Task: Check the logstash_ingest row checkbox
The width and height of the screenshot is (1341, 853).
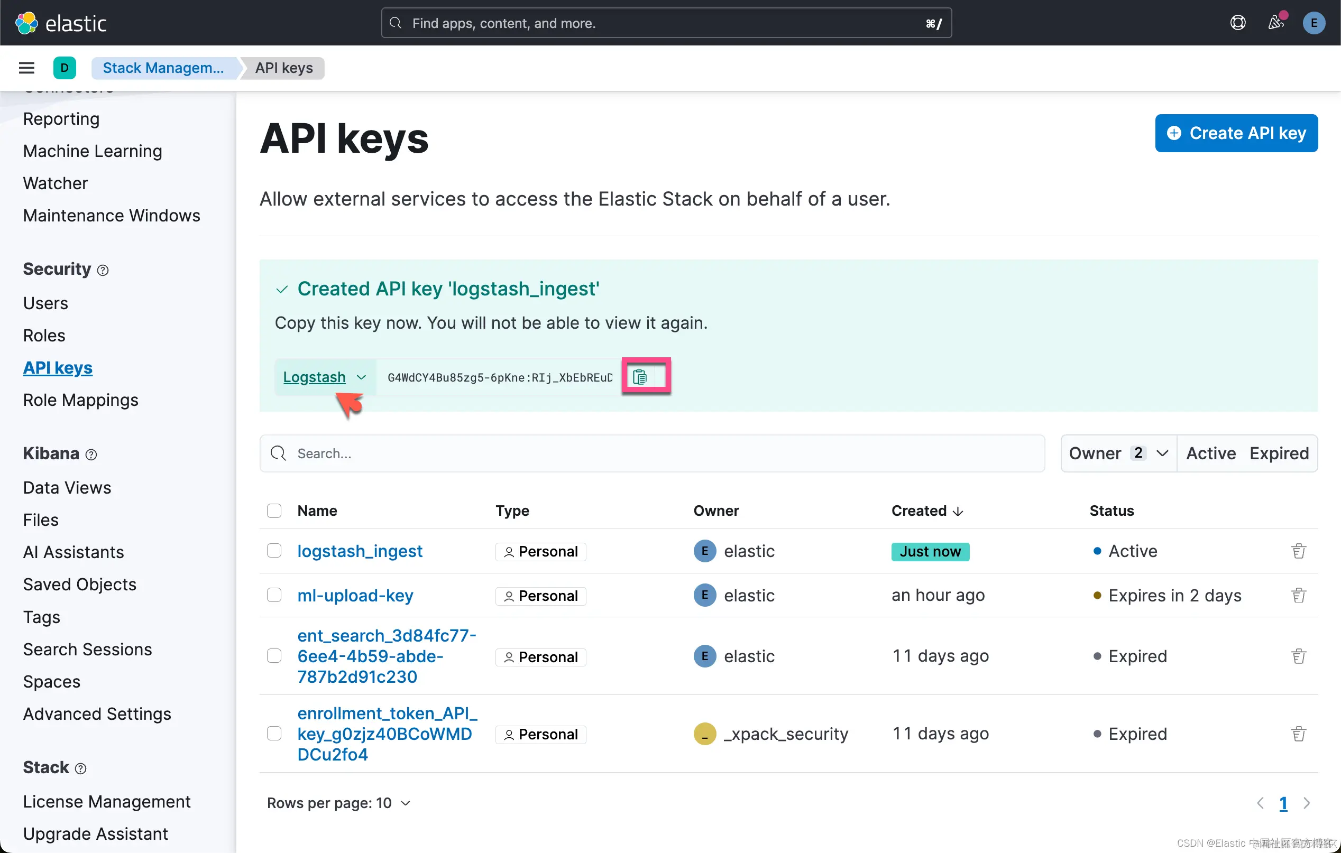Action: coord(274,551)
